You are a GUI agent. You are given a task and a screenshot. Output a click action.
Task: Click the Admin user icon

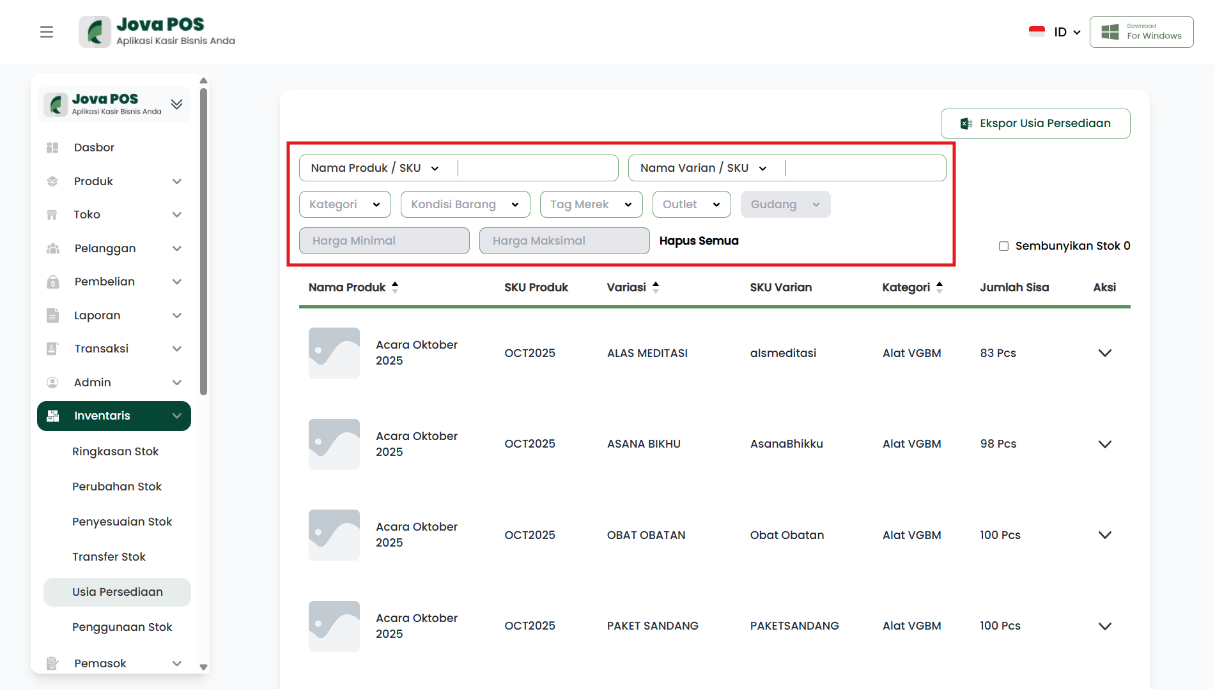pyautogui.click(x=52, y=382)
